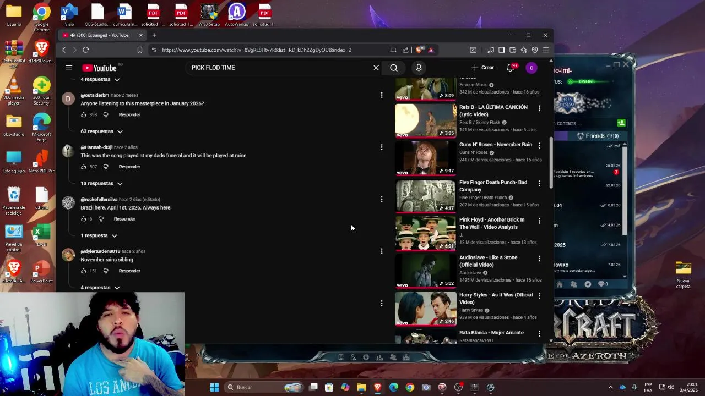Select the Estranged - YouTube tab
705x396 pixels.
click(x=102, y=35)
